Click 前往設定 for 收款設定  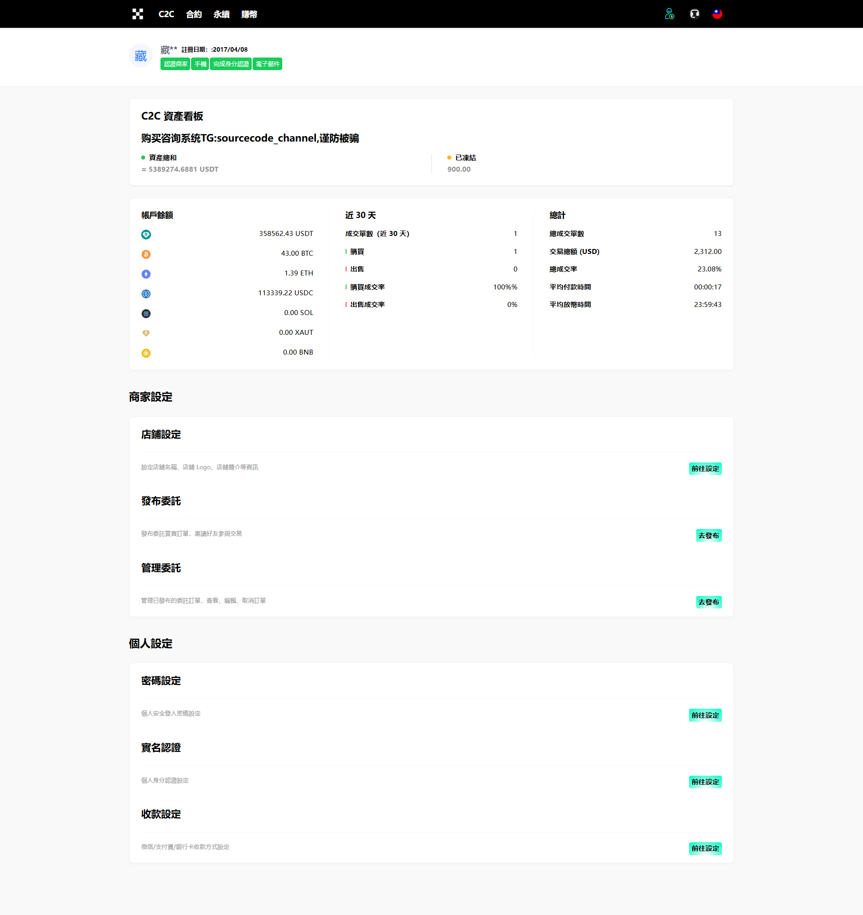[x=705, y=848]
